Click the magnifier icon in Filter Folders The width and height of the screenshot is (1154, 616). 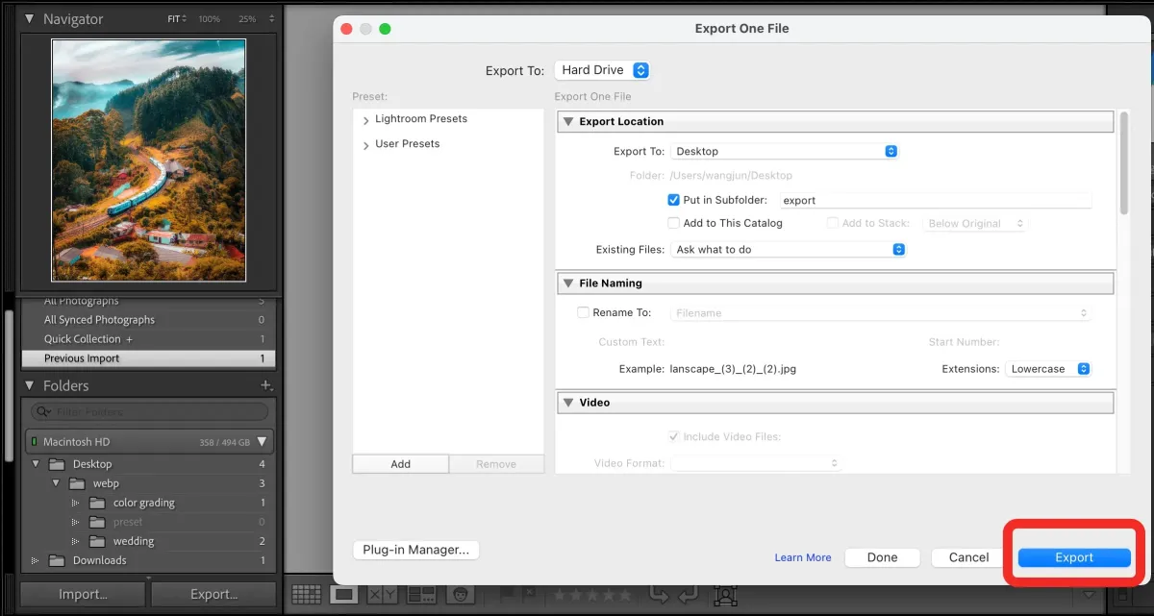(x=43, y=412)
